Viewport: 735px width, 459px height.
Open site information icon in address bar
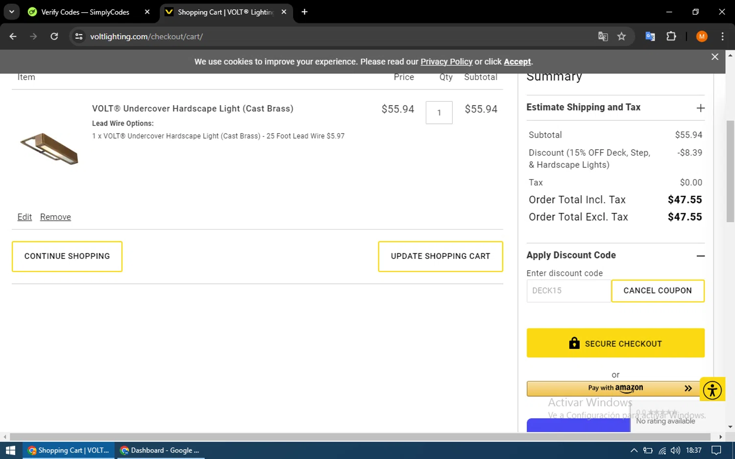coord(79,36)
